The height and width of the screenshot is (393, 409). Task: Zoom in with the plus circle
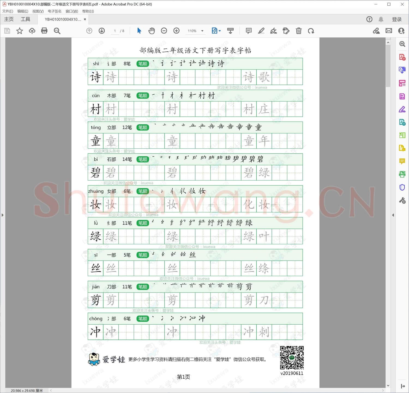[176, 31]
